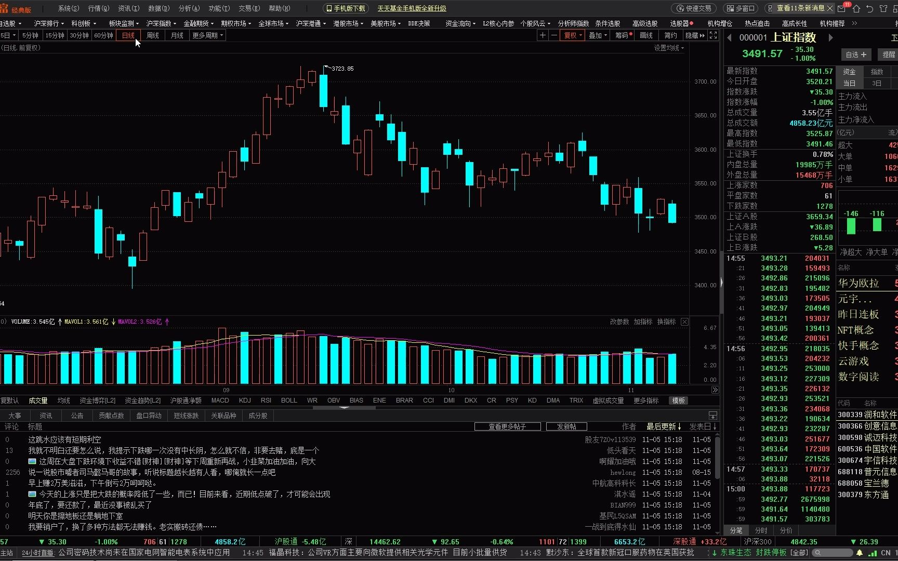Open the mail inbox icon with badge
898x561 pixels.
pyautogui.click(x=842, y=8)
